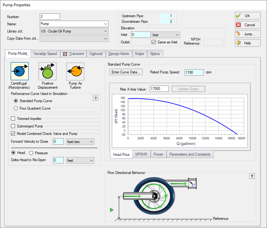Select the Centrifugal (Rotodynamic) pump icon
The width and height of the screenshot is (267, 228).
pyautogui.click(x=19, y=71)
